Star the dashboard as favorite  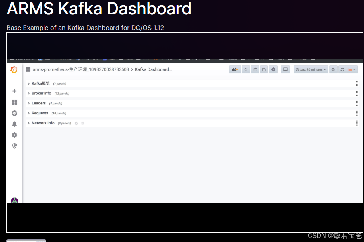[x=246, y=69]
